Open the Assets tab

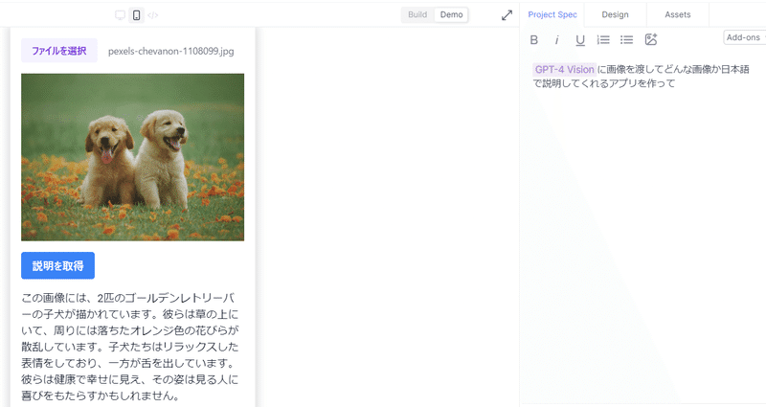677,14
